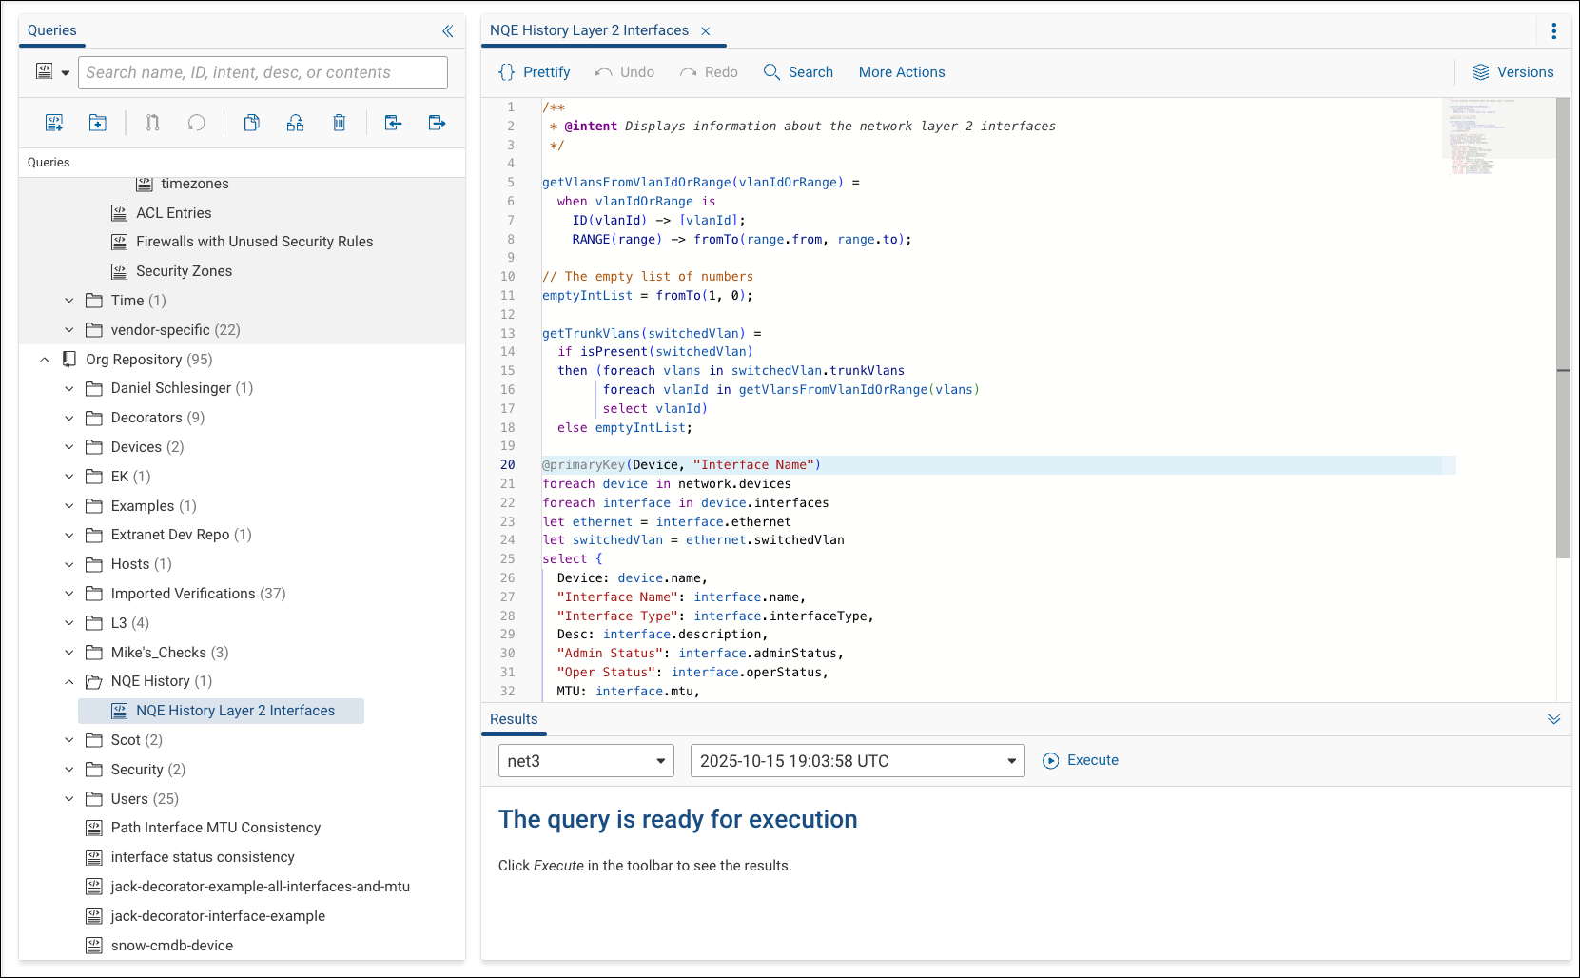Create a new folder in the Queries panel
Screen dimensions: 1580x978
click(98, 122)
